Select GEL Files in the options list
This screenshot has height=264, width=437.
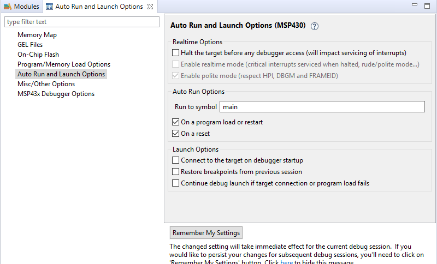point(30,45)
